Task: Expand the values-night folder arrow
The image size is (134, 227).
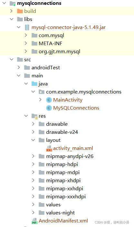Action: coord(33,212)
